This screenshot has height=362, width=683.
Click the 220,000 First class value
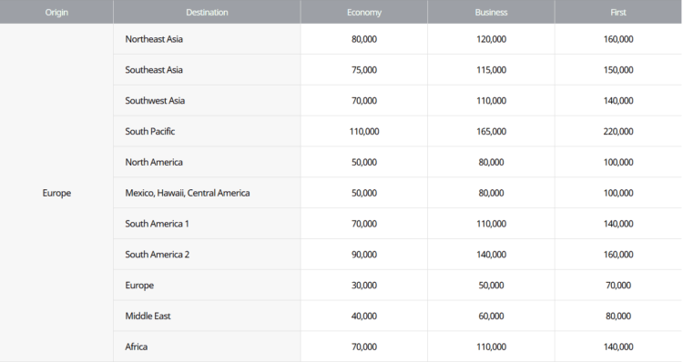618,131
